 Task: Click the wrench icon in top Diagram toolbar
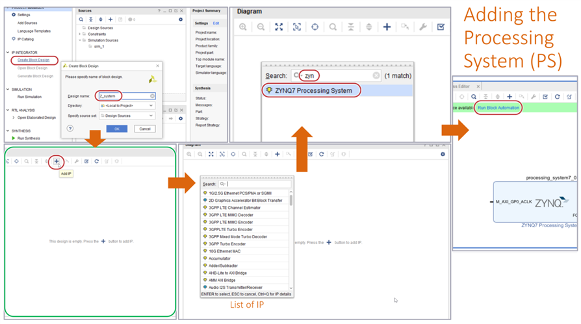423,27
